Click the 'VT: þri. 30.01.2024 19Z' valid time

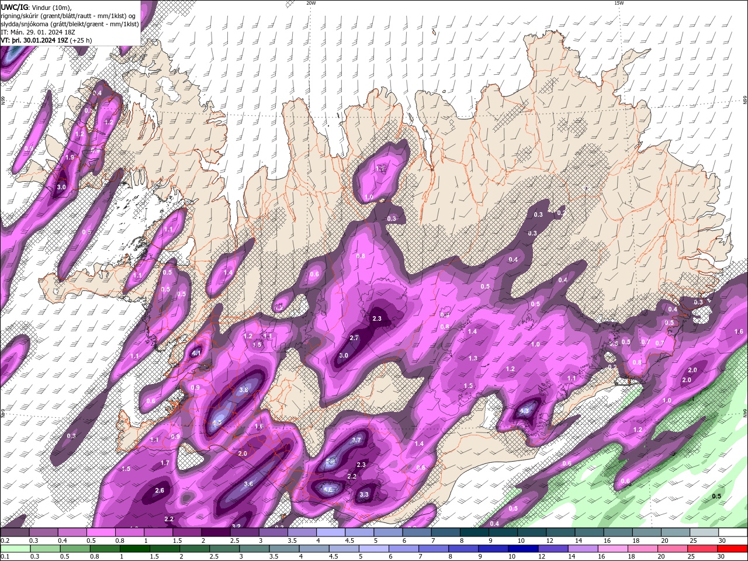tap(34, 40)
